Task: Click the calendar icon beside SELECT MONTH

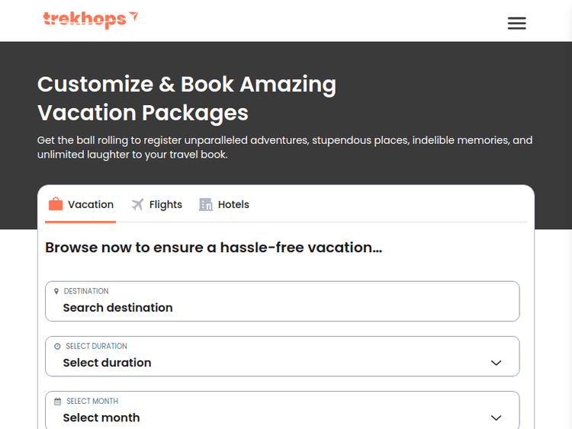Action: 57,401
